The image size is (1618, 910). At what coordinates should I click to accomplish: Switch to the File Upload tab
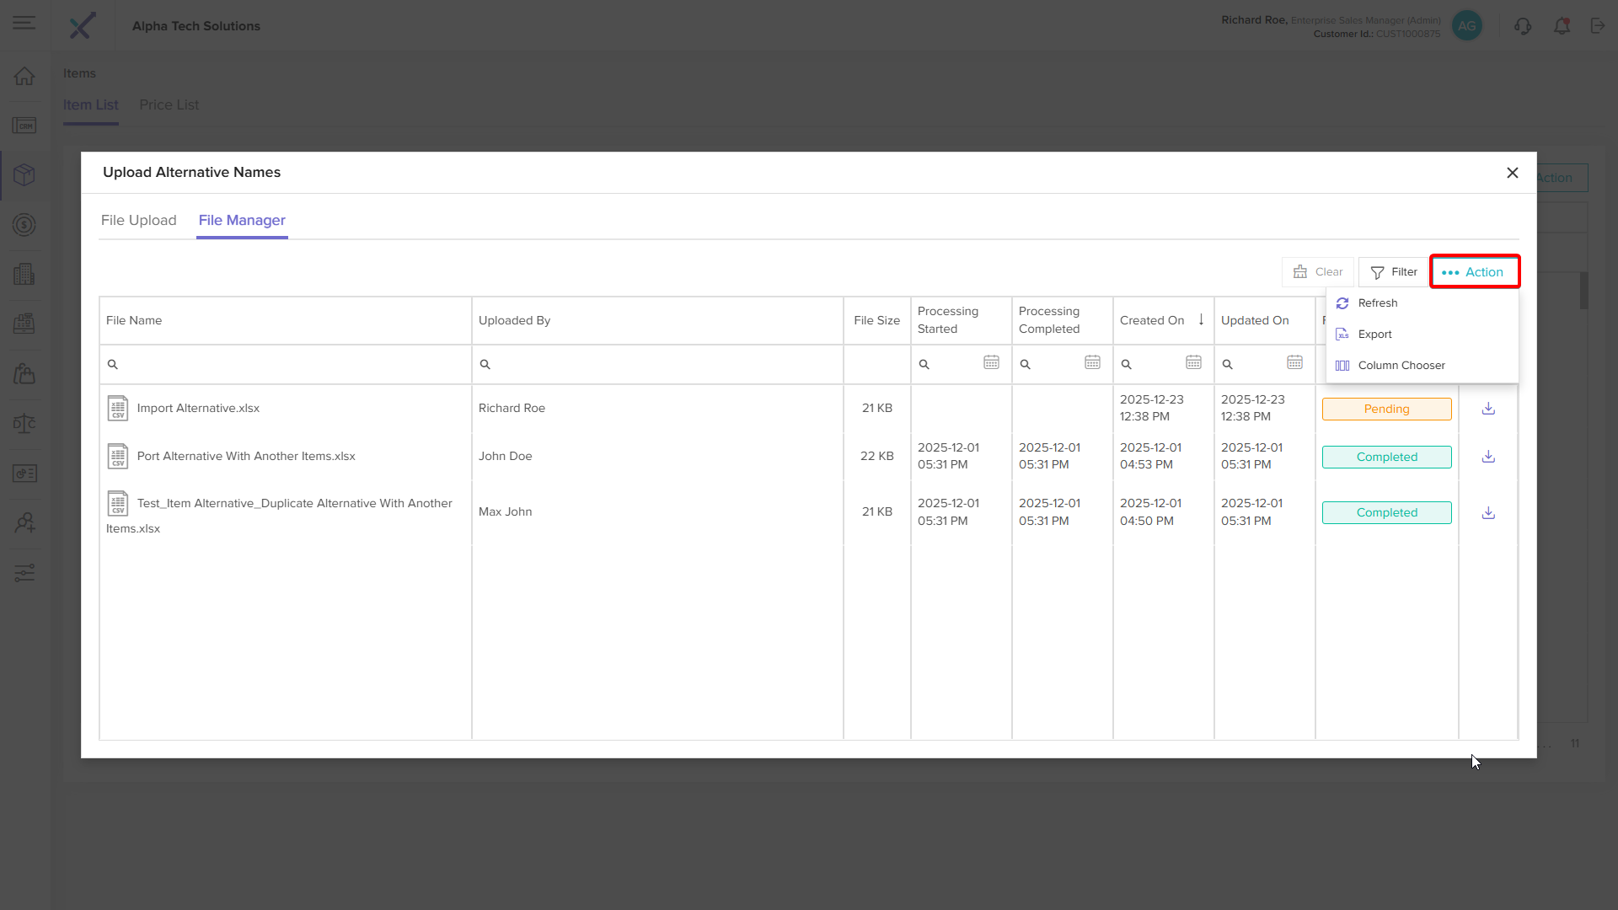[x=139, y=221]
